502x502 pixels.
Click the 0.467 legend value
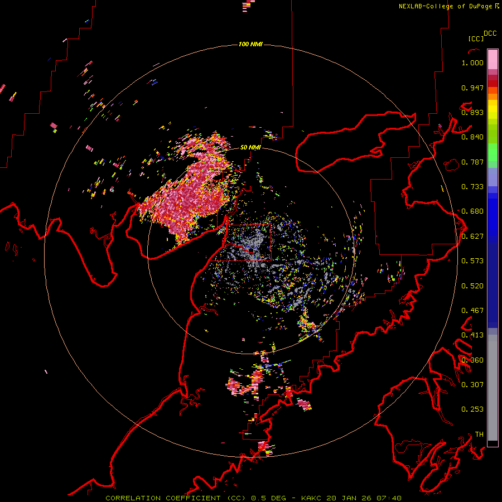(472, 311)
